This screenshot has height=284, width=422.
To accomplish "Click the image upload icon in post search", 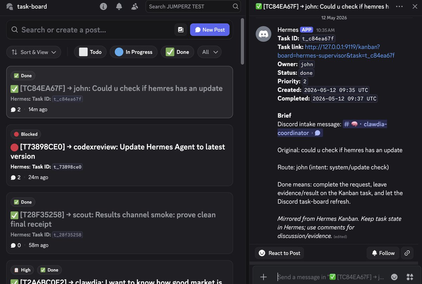I will pos(181,30).
